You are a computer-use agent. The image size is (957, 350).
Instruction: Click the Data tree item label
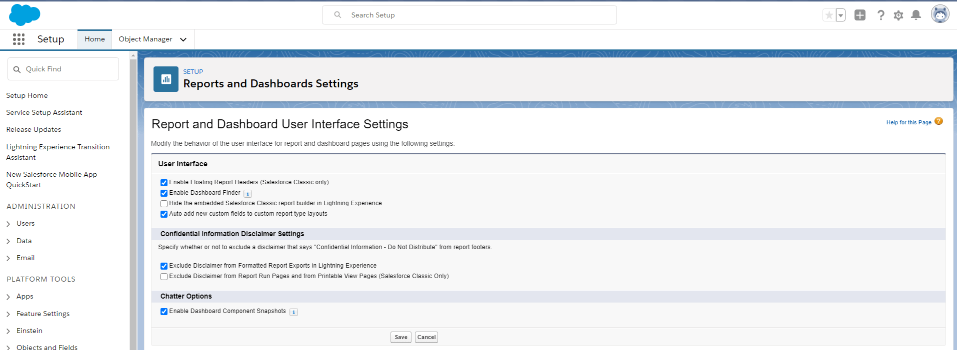coord(24,241)
